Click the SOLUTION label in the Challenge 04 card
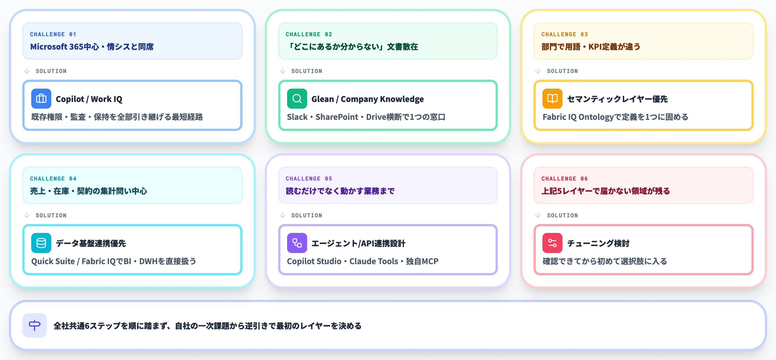This screenshot has width=776, height=360. point(51,215)
